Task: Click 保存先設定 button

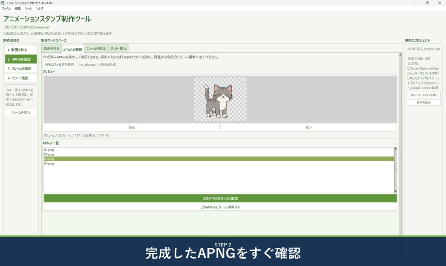Action: click(423, 102)
